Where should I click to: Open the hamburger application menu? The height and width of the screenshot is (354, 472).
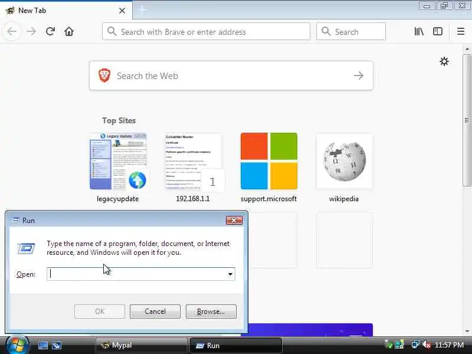(x=460, y=31)
